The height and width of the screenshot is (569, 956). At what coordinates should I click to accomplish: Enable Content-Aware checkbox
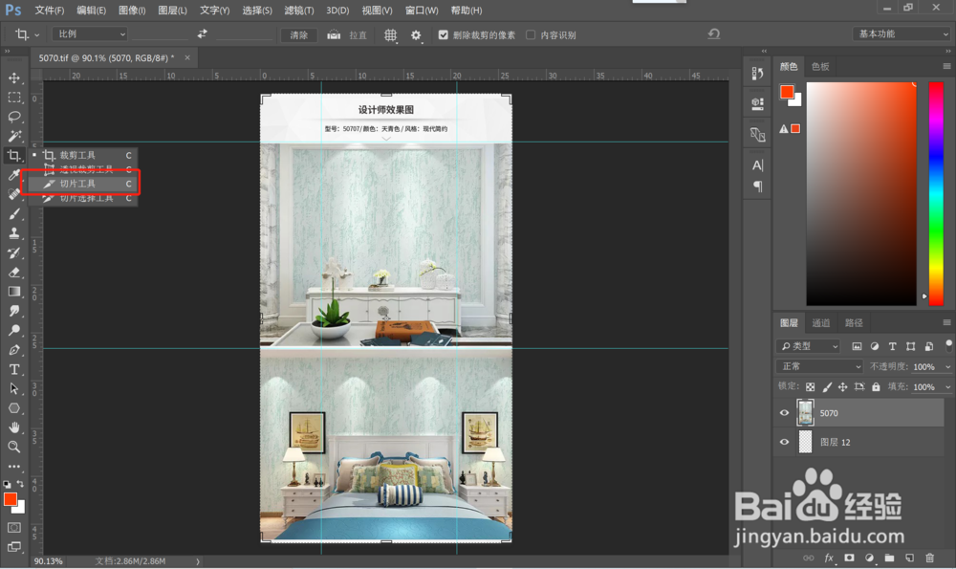point(531,34)
